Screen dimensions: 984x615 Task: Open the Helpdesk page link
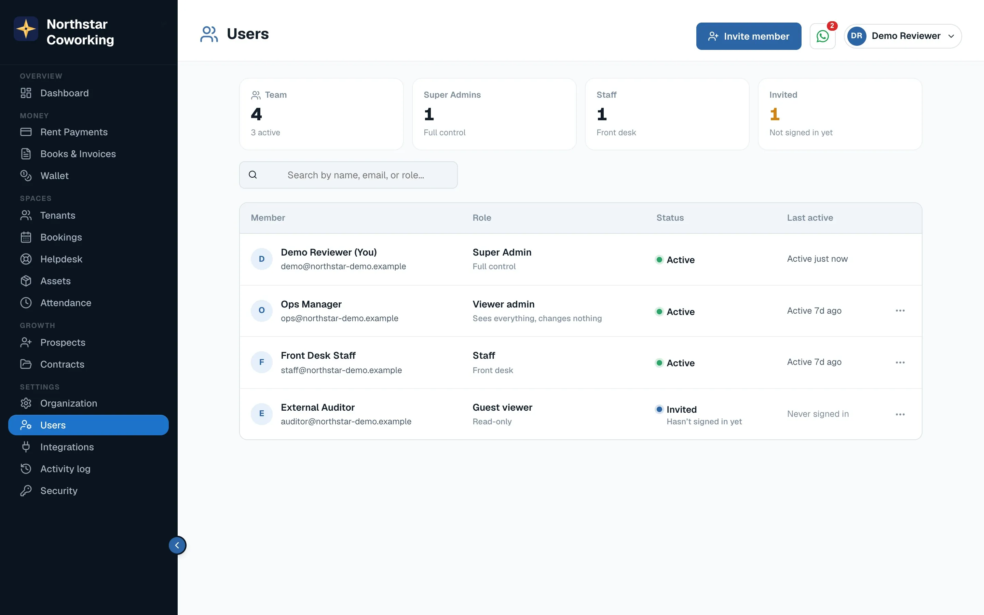coord(88,259)
